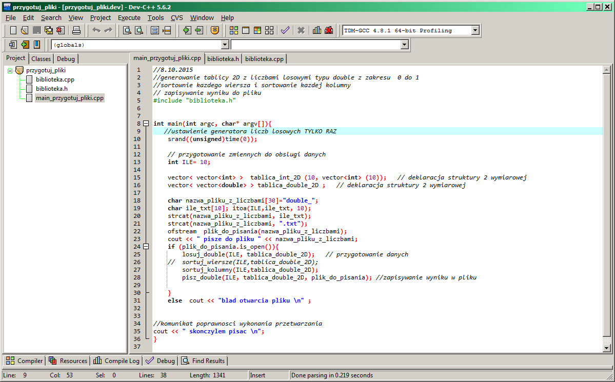615x382 pixels.
Task: Open the Execute menu
Action: 129,17
